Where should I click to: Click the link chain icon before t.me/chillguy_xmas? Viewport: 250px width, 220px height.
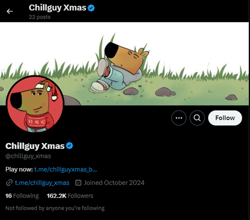point(9,183)
